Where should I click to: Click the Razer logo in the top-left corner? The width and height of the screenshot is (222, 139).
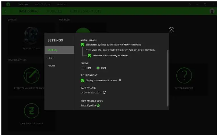tap(8, 5)
